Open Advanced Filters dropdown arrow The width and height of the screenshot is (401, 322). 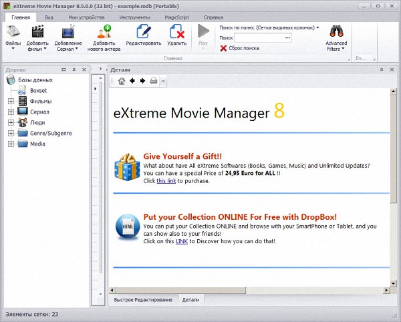[x=344, y=49]
